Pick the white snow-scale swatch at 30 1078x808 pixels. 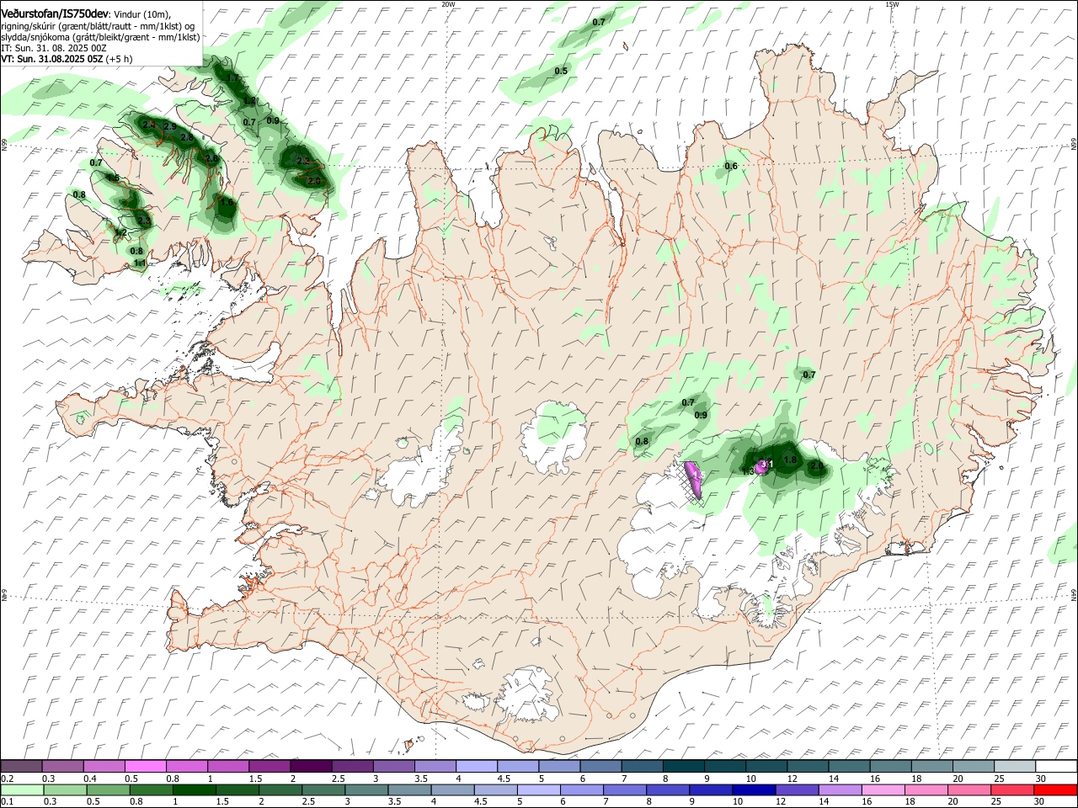click(x=1057, y=766)
